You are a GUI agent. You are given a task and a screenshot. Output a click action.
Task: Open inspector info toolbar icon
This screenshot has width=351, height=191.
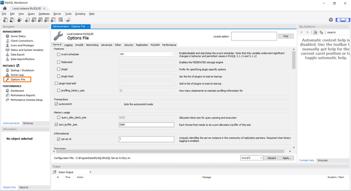pos(20,20)
